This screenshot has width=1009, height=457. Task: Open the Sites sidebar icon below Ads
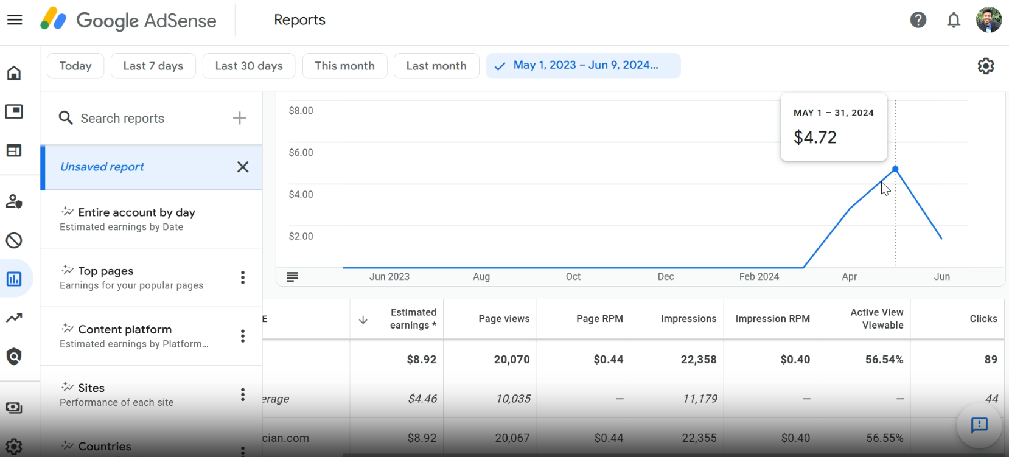click(14, 150)
